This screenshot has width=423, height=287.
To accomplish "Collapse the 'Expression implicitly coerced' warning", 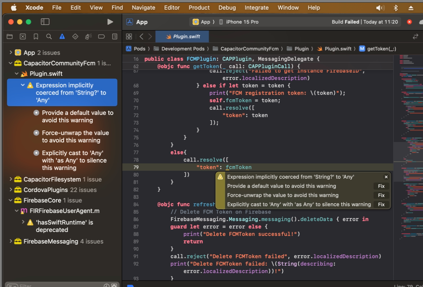I will (x=23, y=85).
